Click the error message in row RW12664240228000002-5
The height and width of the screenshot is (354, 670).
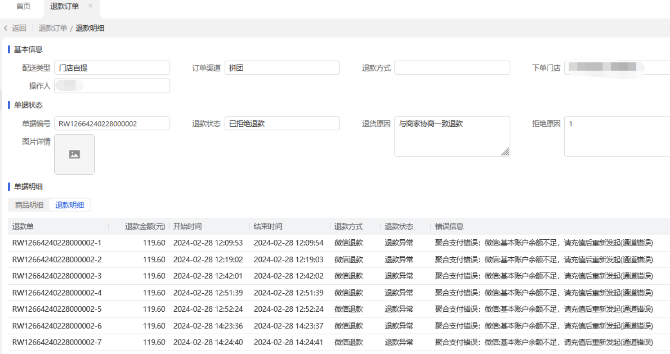(544, 309)
